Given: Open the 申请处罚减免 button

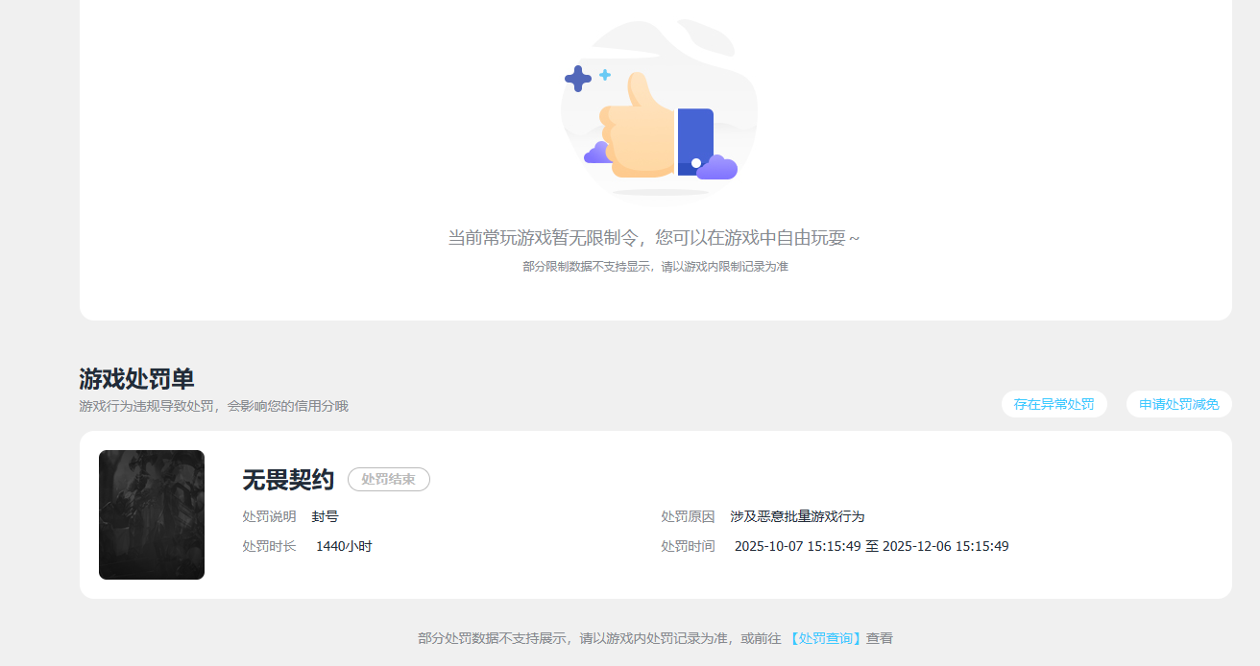Looking at the screenshot, I should 1178,404.
